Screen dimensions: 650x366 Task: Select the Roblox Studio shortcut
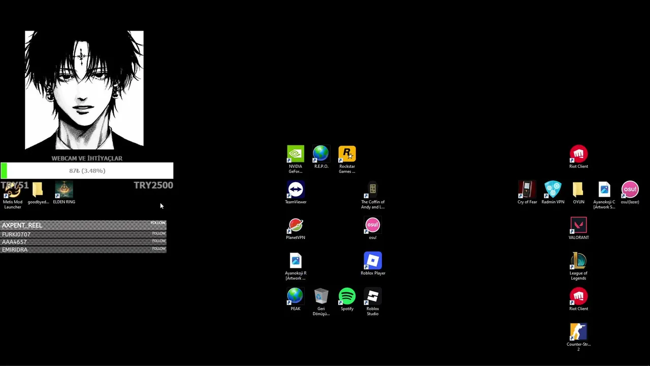[x=373, y=296]
